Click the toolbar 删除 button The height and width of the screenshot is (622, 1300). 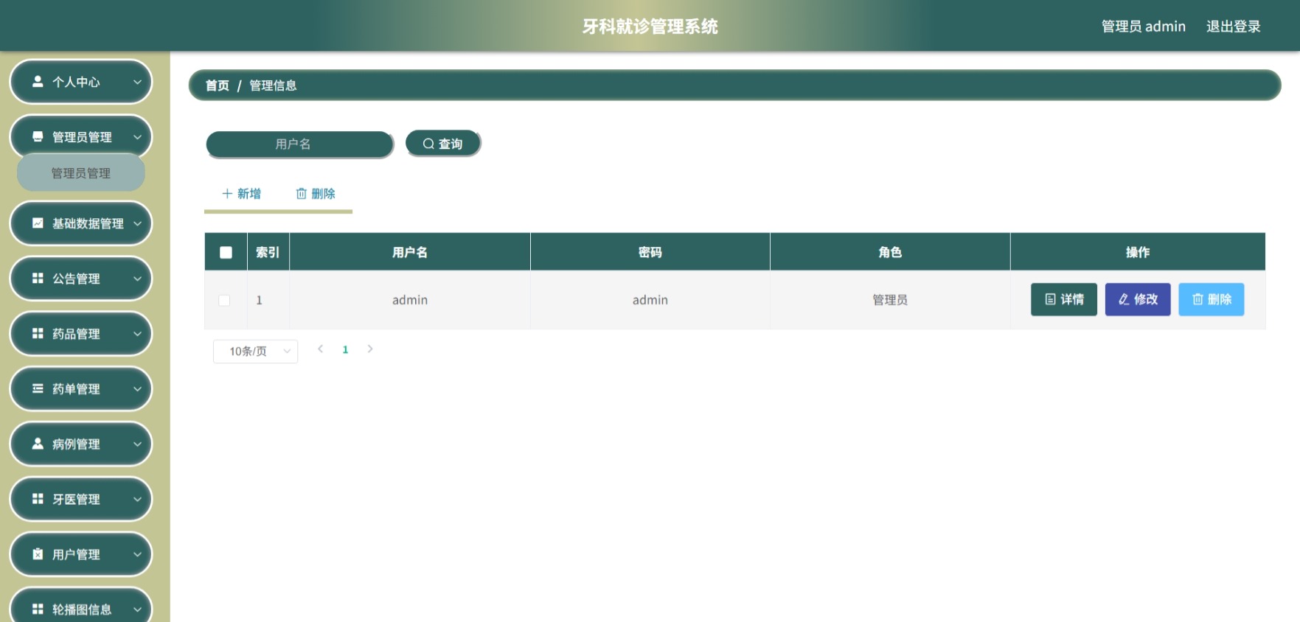point(316,194)
